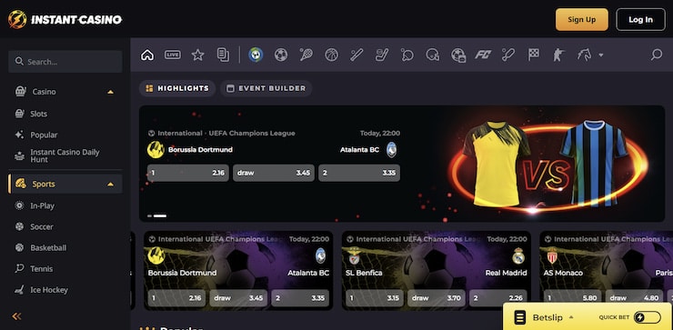Pick draw 3.70 in Benfica card
This screenshot has width=673, height=330.
(x=437, y=298)
